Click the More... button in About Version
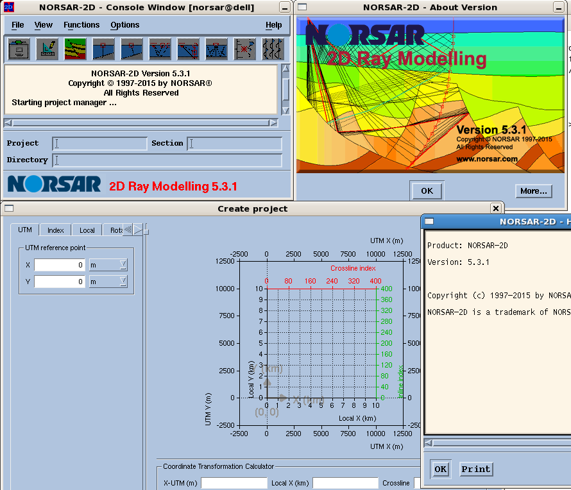This screenshot has width=571, height=490. point(534,190)
